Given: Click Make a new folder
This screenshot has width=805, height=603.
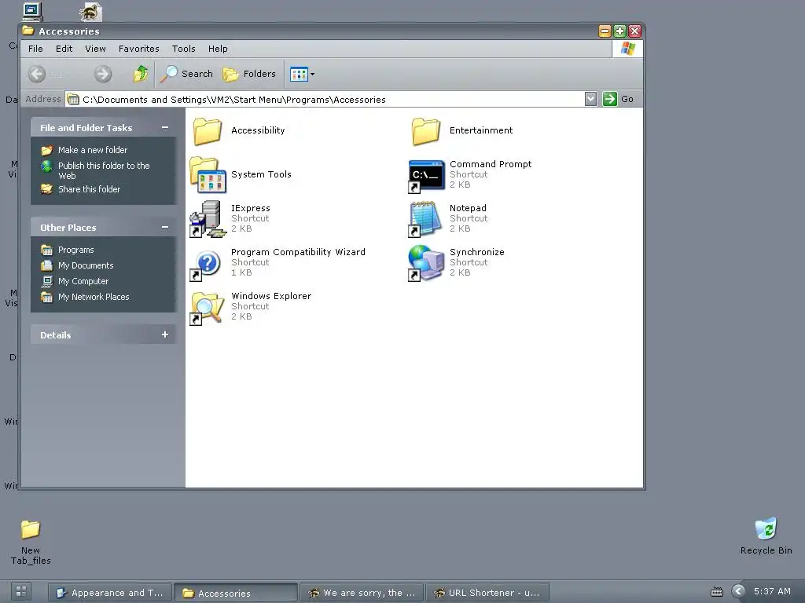Looking at the screenshot, I should (x=93, y=150).
